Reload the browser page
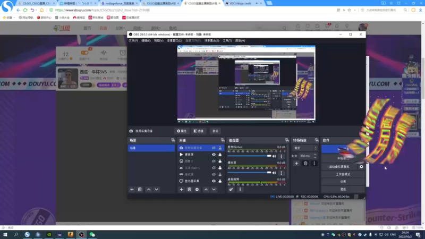Screen dimensions: 425x239 click(x=25, y=10)
